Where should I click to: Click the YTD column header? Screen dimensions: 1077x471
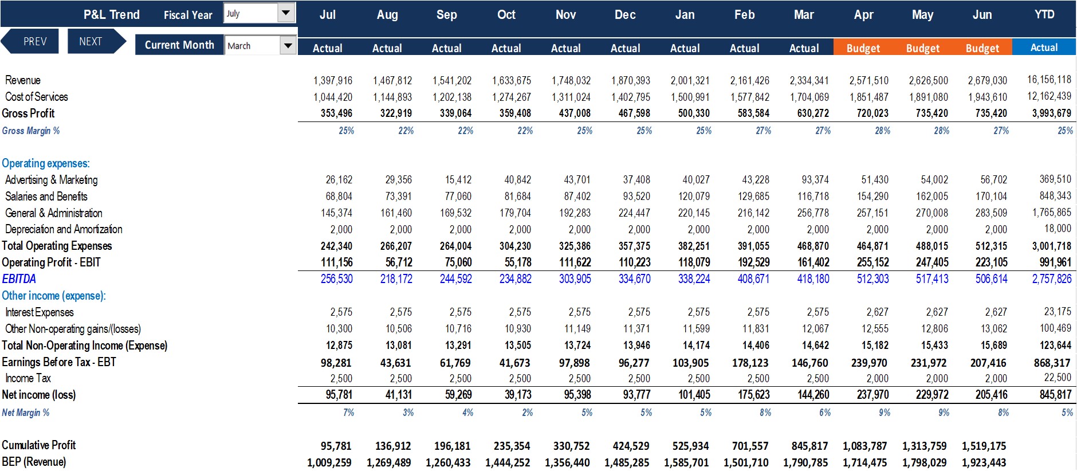(x=1044, y=14)
